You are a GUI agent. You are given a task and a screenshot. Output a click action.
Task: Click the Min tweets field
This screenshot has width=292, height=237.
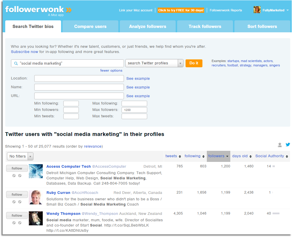(71, 116)
